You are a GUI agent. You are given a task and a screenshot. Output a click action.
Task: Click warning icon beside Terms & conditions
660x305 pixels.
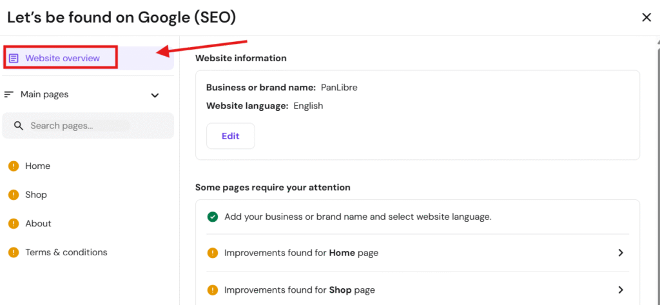pos(14,252)
